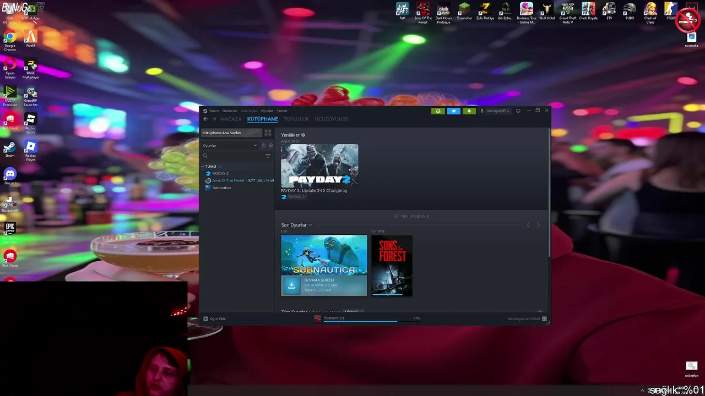Open Epic Games launcher desktop icon
This screenshot has height=396, width=705.
pyautogui.click(x=10, y=233)
